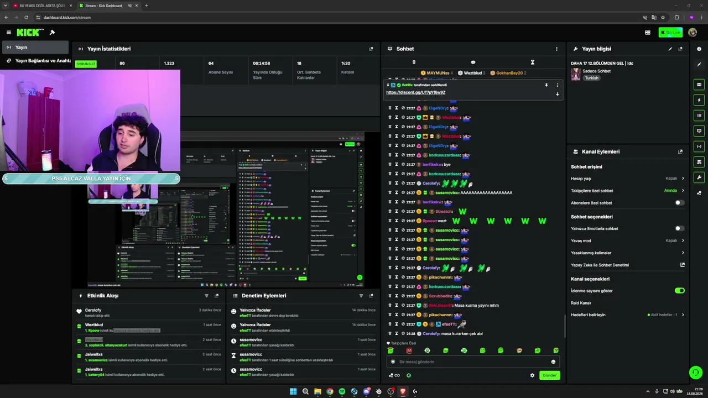Open the hamburger menu beside the Kick logo

(x=8, y=33)
